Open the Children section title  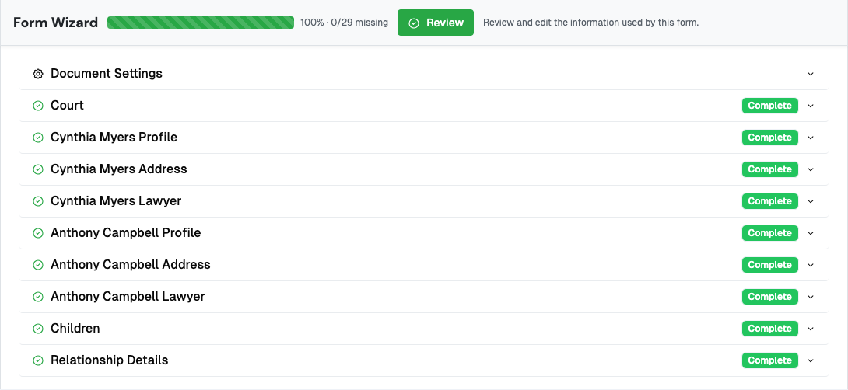(75, 329)
